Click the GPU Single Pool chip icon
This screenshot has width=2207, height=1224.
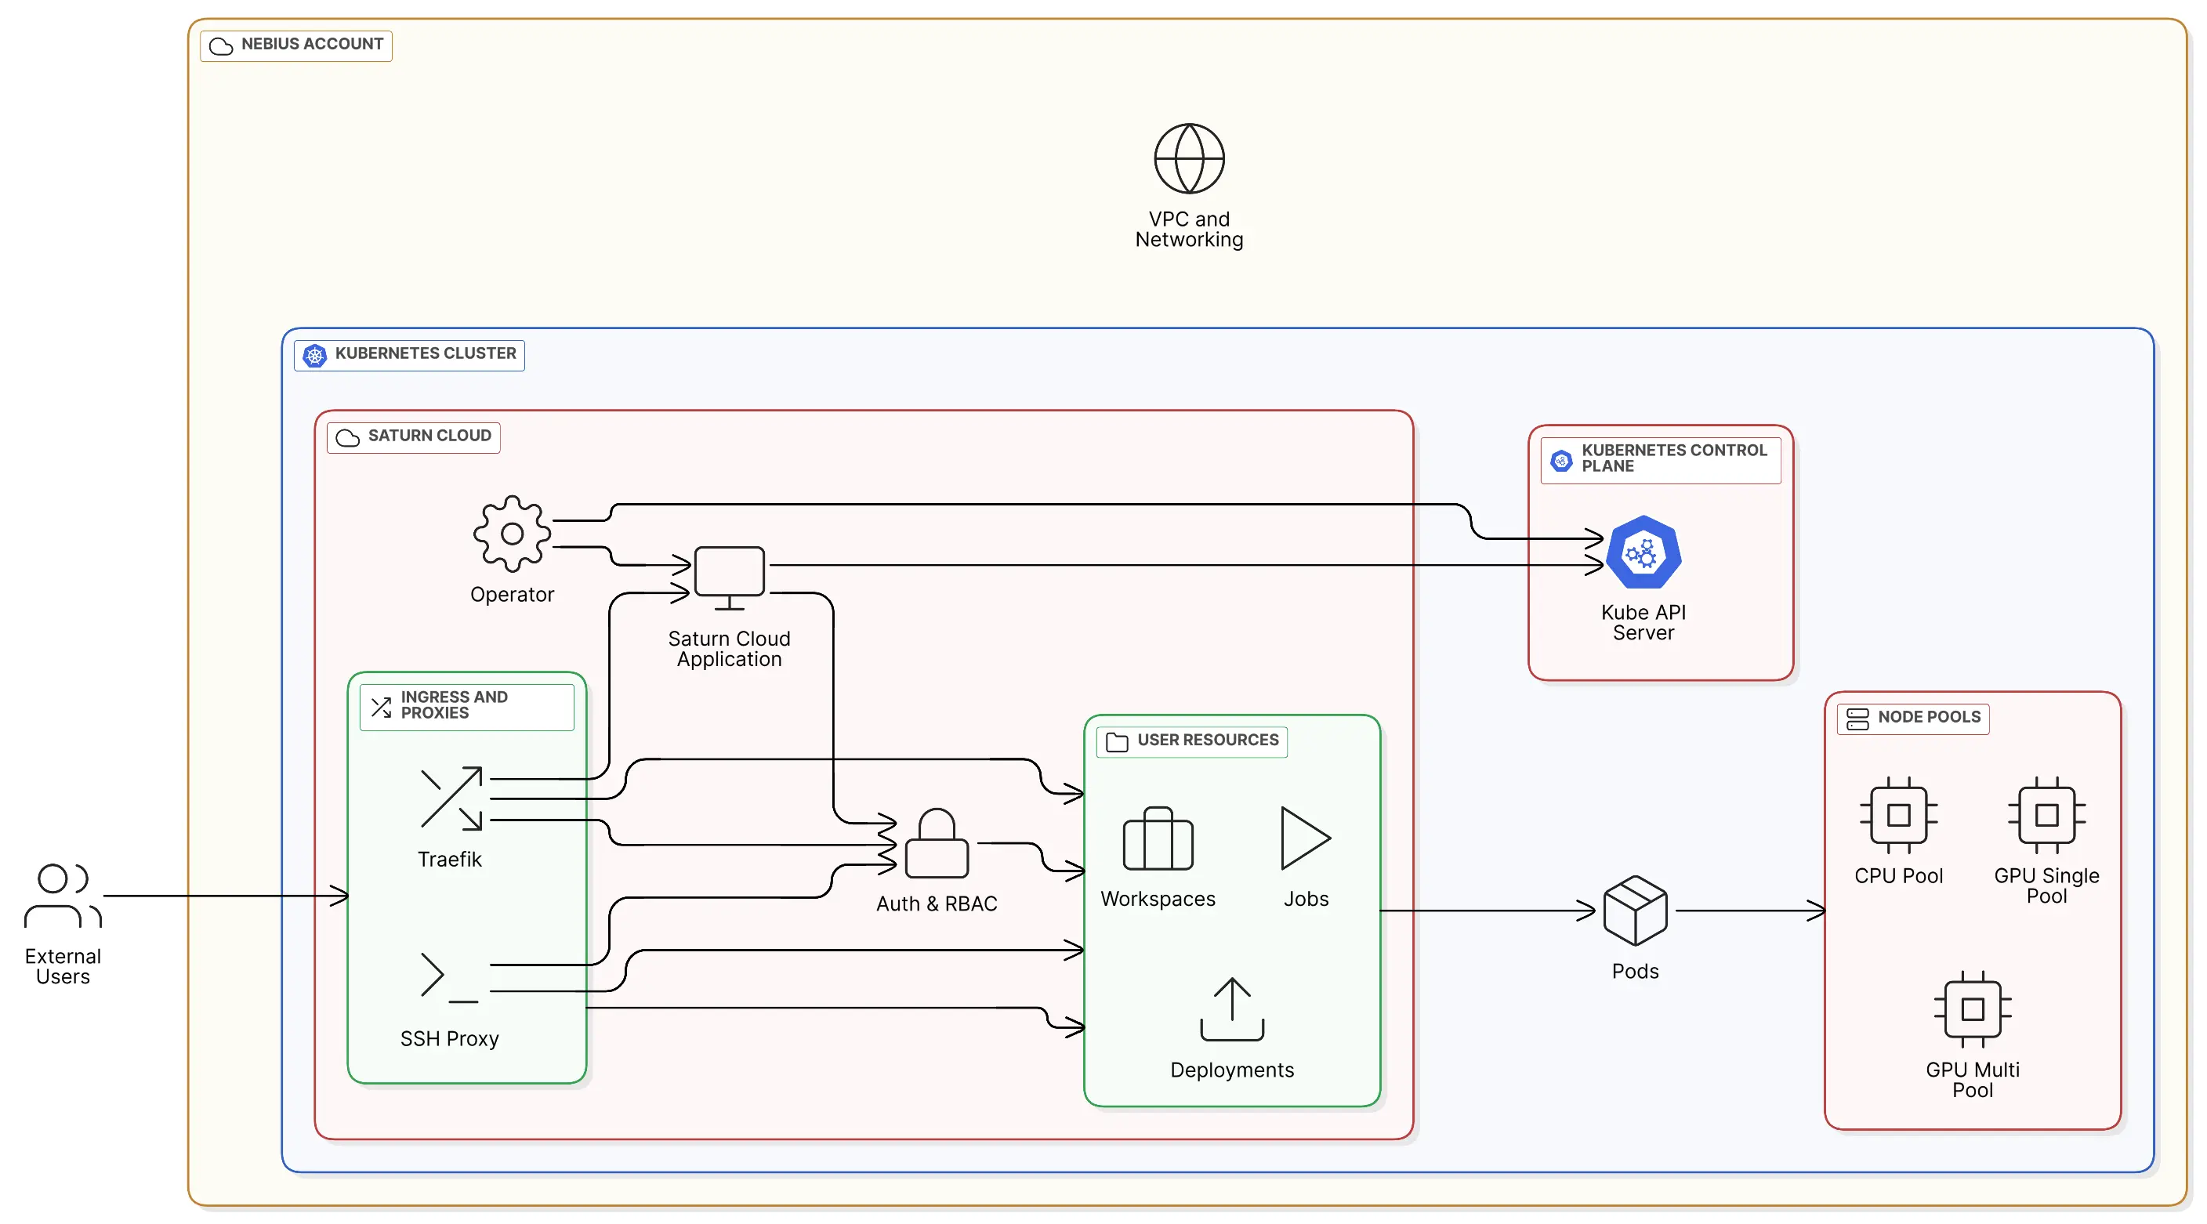(x=2047, y=816)
